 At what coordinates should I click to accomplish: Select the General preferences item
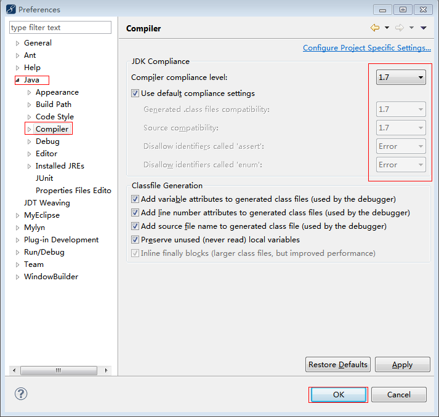click(x=38, y=43)
